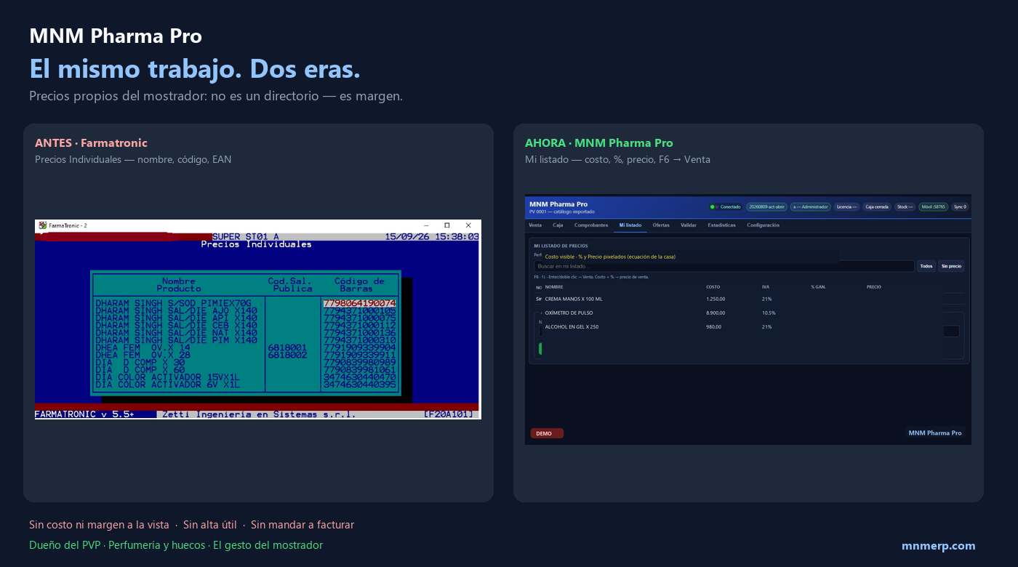This screenshot has width=1018, height=567.
Task: Select the Mi listado tab
Action: point(630,225)
